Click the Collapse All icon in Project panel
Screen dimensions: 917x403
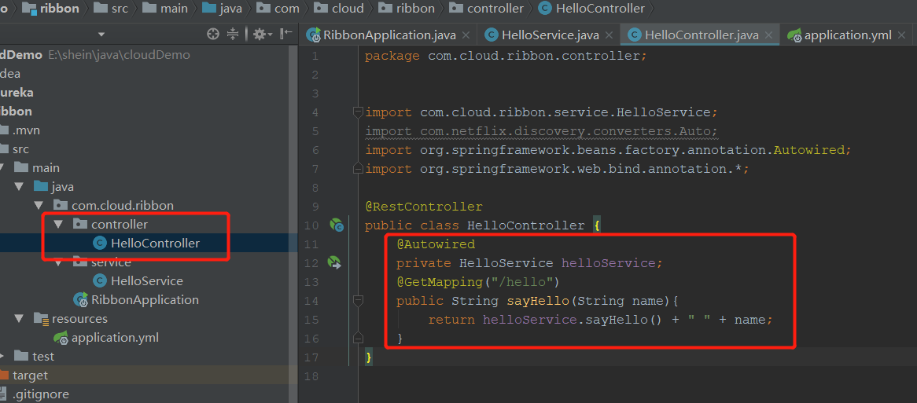[233, 35]
